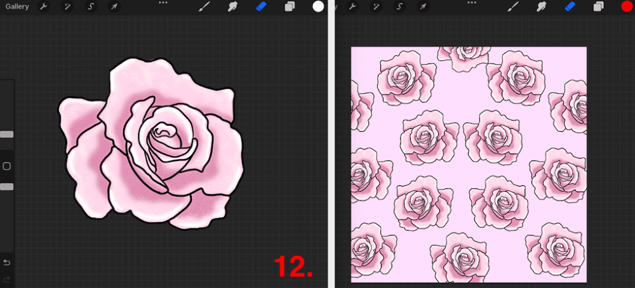Tap the pink rose-pattern canvas

[x=469, y=164]
